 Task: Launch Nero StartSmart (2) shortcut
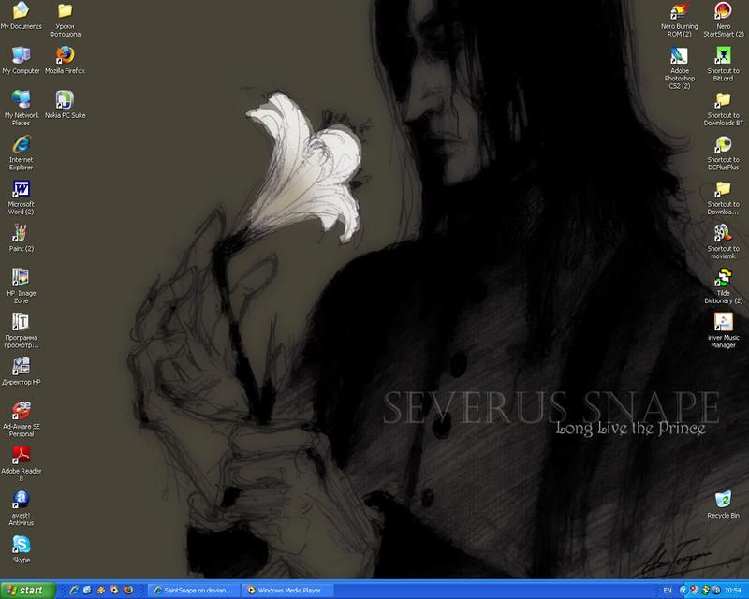pyautogui.click(x=723, y=19)
